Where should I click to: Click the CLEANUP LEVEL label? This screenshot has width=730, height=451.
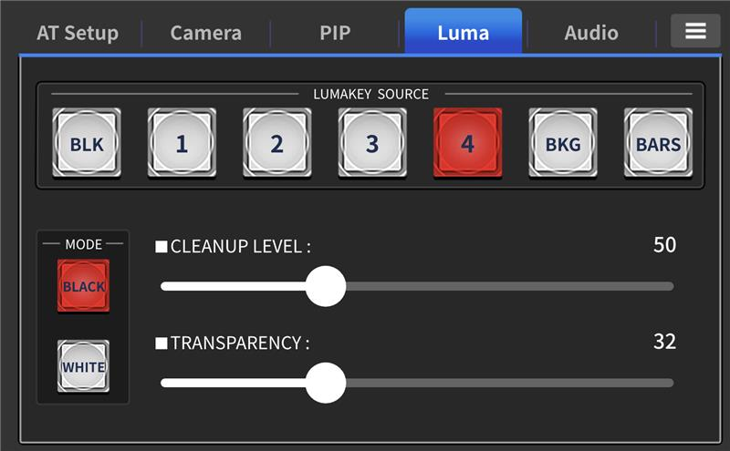click(x=240, y=246)
